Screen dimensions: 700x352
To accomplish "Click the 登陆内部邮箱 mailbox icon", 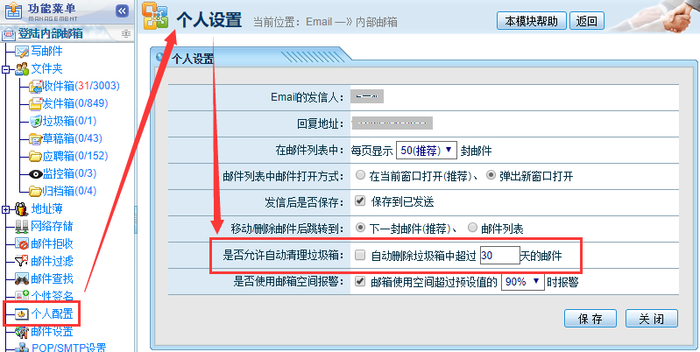I will point(9,34).
